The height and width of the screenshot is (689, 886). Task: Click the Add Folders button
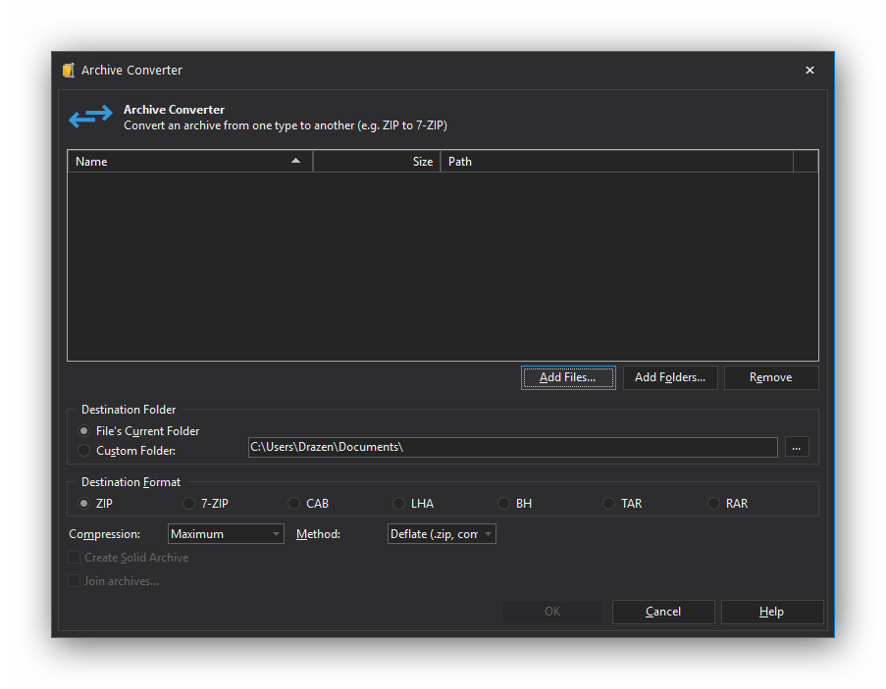pos(670,377)
